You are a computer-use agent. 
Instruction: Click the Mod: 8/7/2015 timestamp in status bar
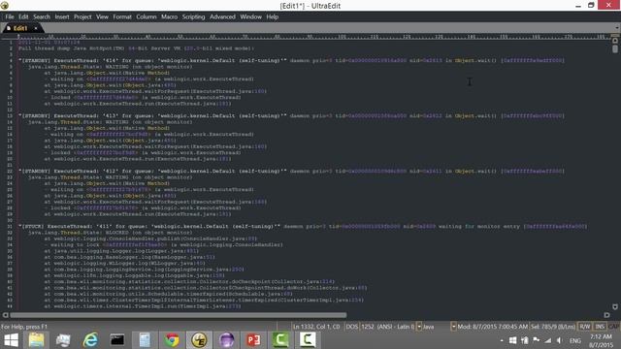[492, 327]
